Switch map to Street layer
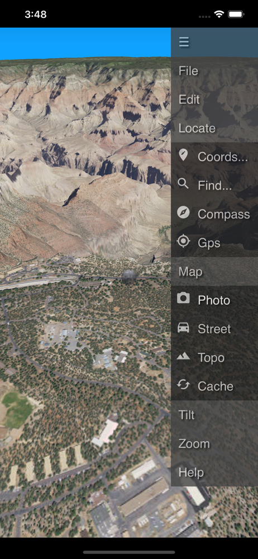258x559 pixels. coord(214,329)
